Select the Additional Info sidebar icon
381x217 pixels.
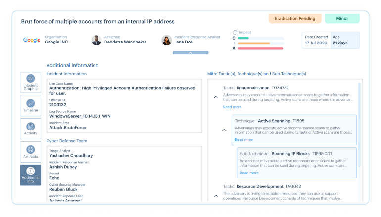30,175
